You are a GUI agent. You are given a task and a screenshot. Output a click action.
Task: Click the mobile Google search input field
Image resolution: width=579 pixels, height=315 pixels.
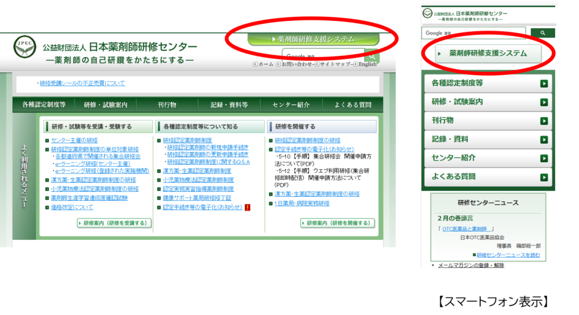pos(473,33)
